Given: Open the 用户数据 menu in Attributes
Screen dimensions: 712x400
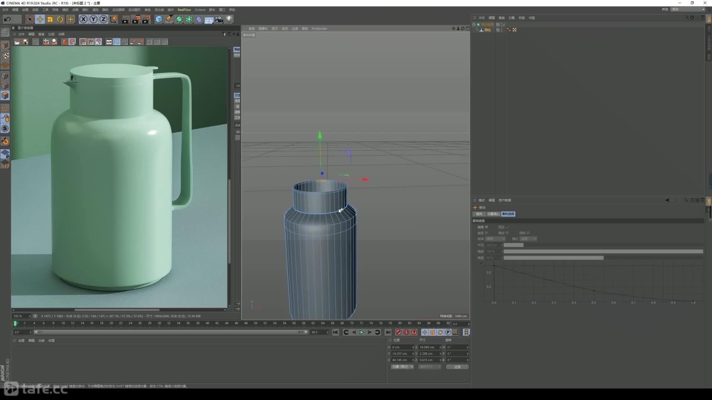Looking at the screenshot, I should pyautogui.click(x=505, y=200).
